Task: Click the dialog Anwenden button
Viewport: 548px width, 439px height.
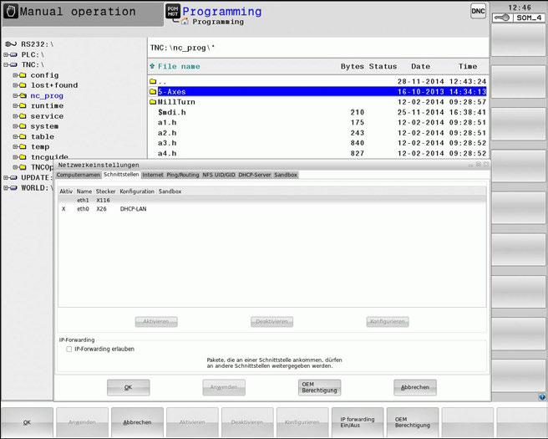Action: (224, 387)
